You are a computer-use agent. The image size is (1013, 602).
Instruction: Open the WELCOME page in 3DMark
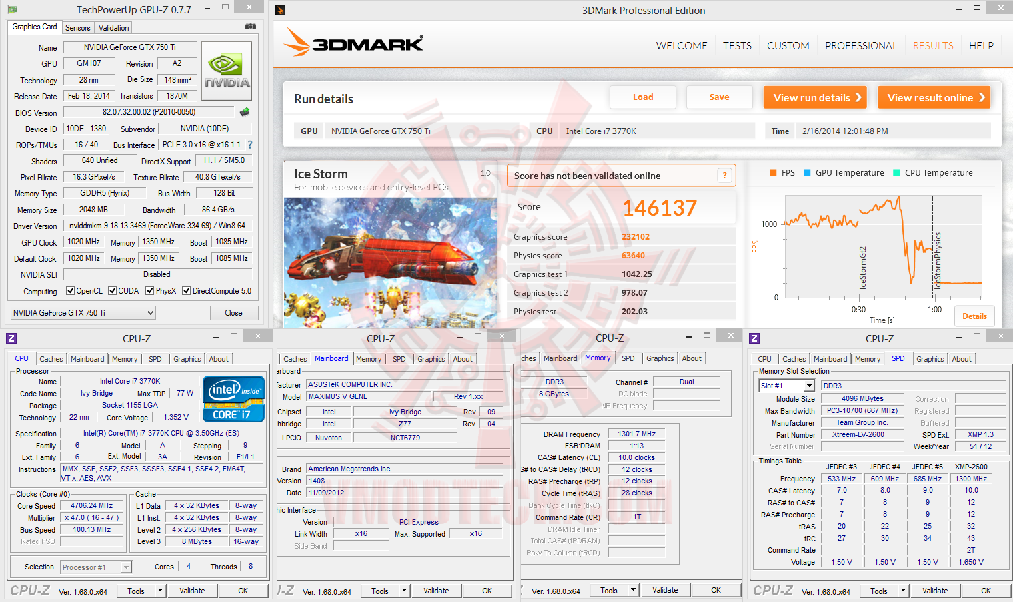click(x=682, y=46)
